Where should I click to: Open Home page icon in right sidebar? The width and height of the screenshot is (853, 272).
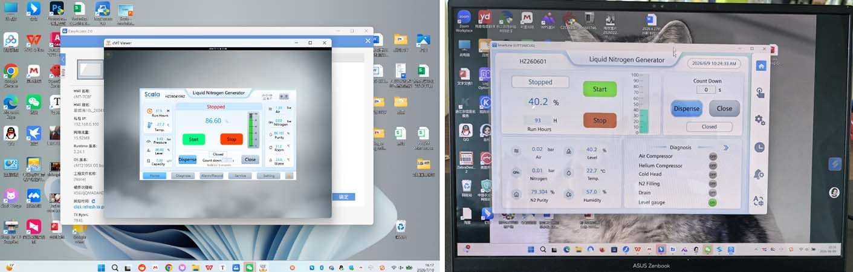coord(761,65)
